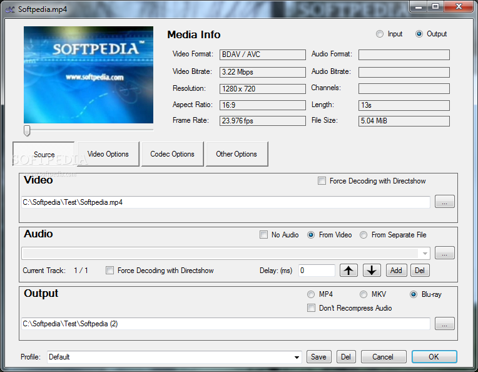Move audio track up with arrow button

click(x=348, y=271)
